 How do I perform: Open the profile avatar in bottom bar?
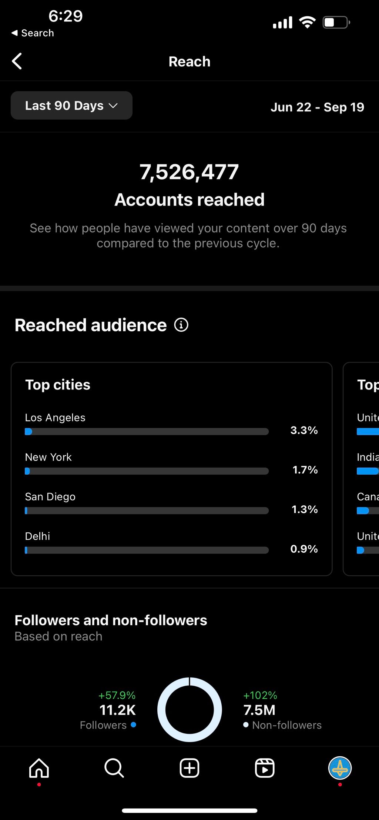(x=340, y=768)
